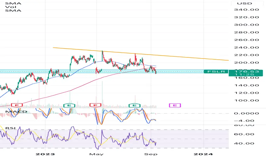Open the USD currency selector
Screen dimensions: 266x157
coord(245,3)
